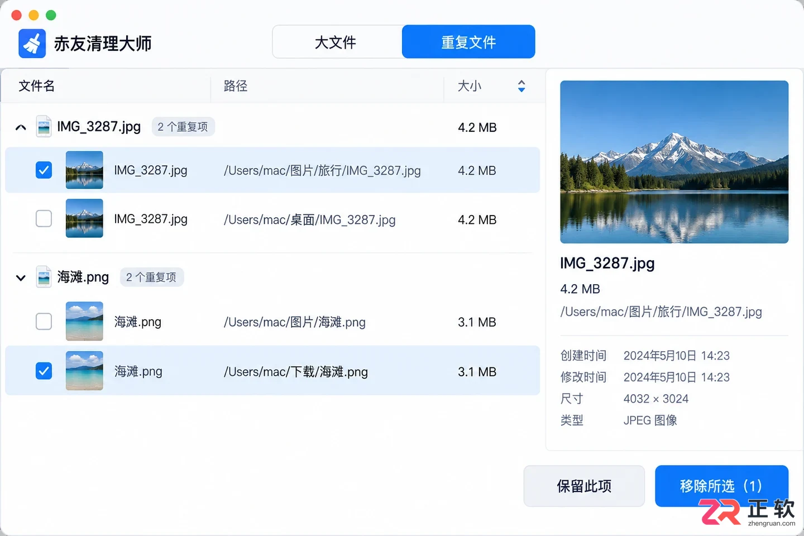804x536 pixels.
Task: Collapse the IMG_3287.jpg duplicate group
Action: [x=21, y=127]
